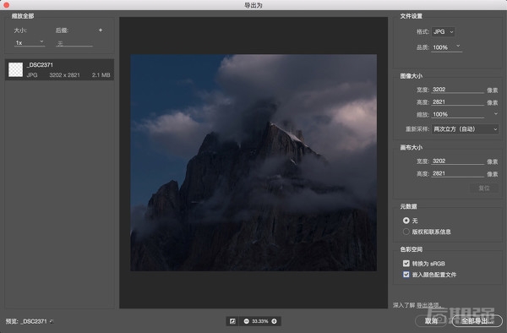This screenshot has height=333, width=507.
Task: Select the _DSC2371 transparent thumbnail
Action: tap(15, 69)
